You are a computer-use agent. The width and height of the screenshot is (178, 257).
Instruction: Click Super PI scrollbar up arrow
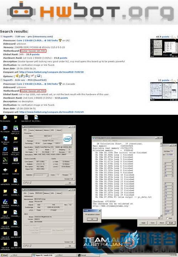tap(161, 143)
